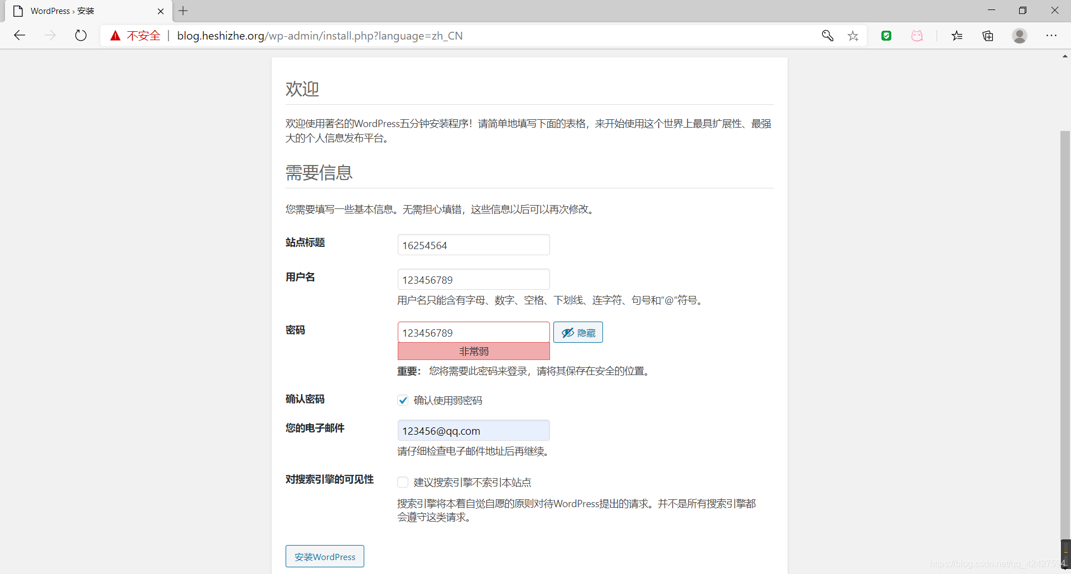
Task: Click the 欢迎 heading
Action: click(x=302, y=89)
